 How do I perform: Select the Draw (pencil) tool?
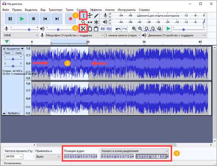(x=96, y=16)
